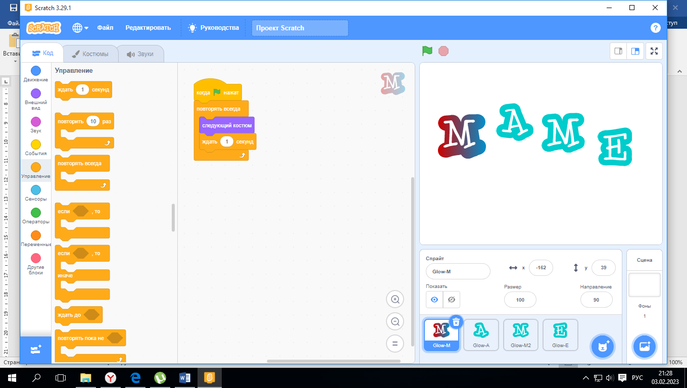
Task: Click the ждать до block
Action: (78, 315)
